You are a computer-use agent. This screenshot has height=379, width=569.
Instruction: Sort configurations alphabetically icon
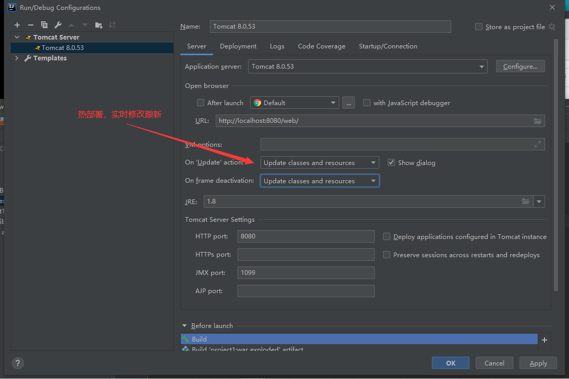pyautogui.click(x=112, y=25)
